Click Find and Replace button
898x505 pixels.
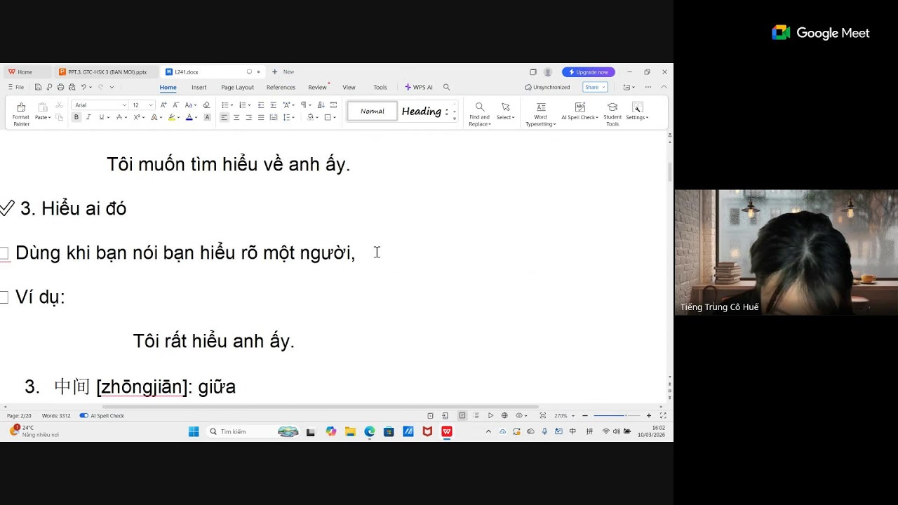click(480, 114)
